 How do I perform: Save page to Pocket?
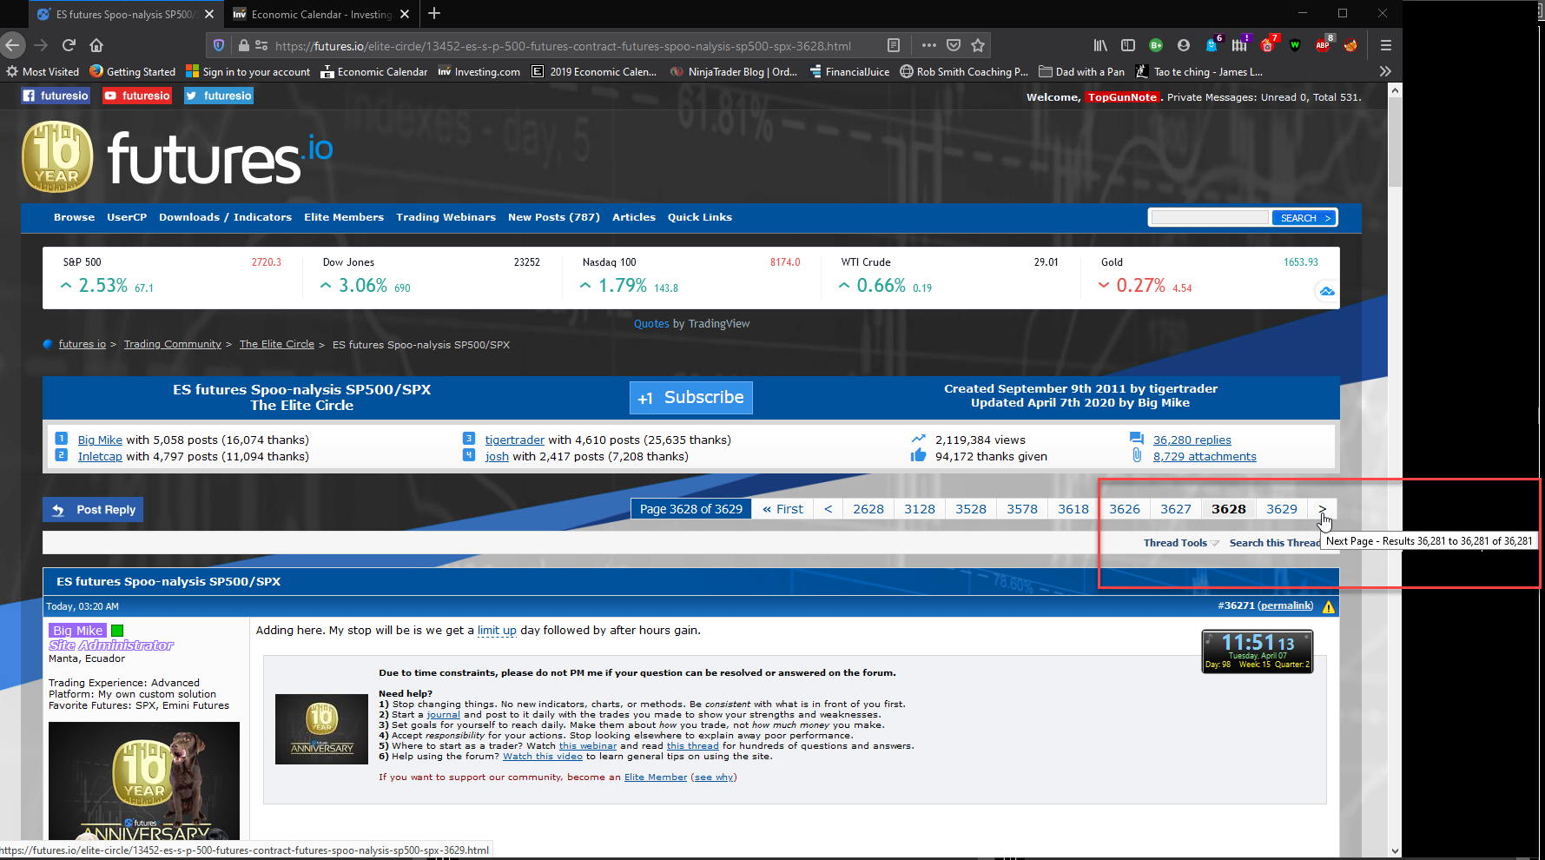pyautogui.click(x=954, y=45)
